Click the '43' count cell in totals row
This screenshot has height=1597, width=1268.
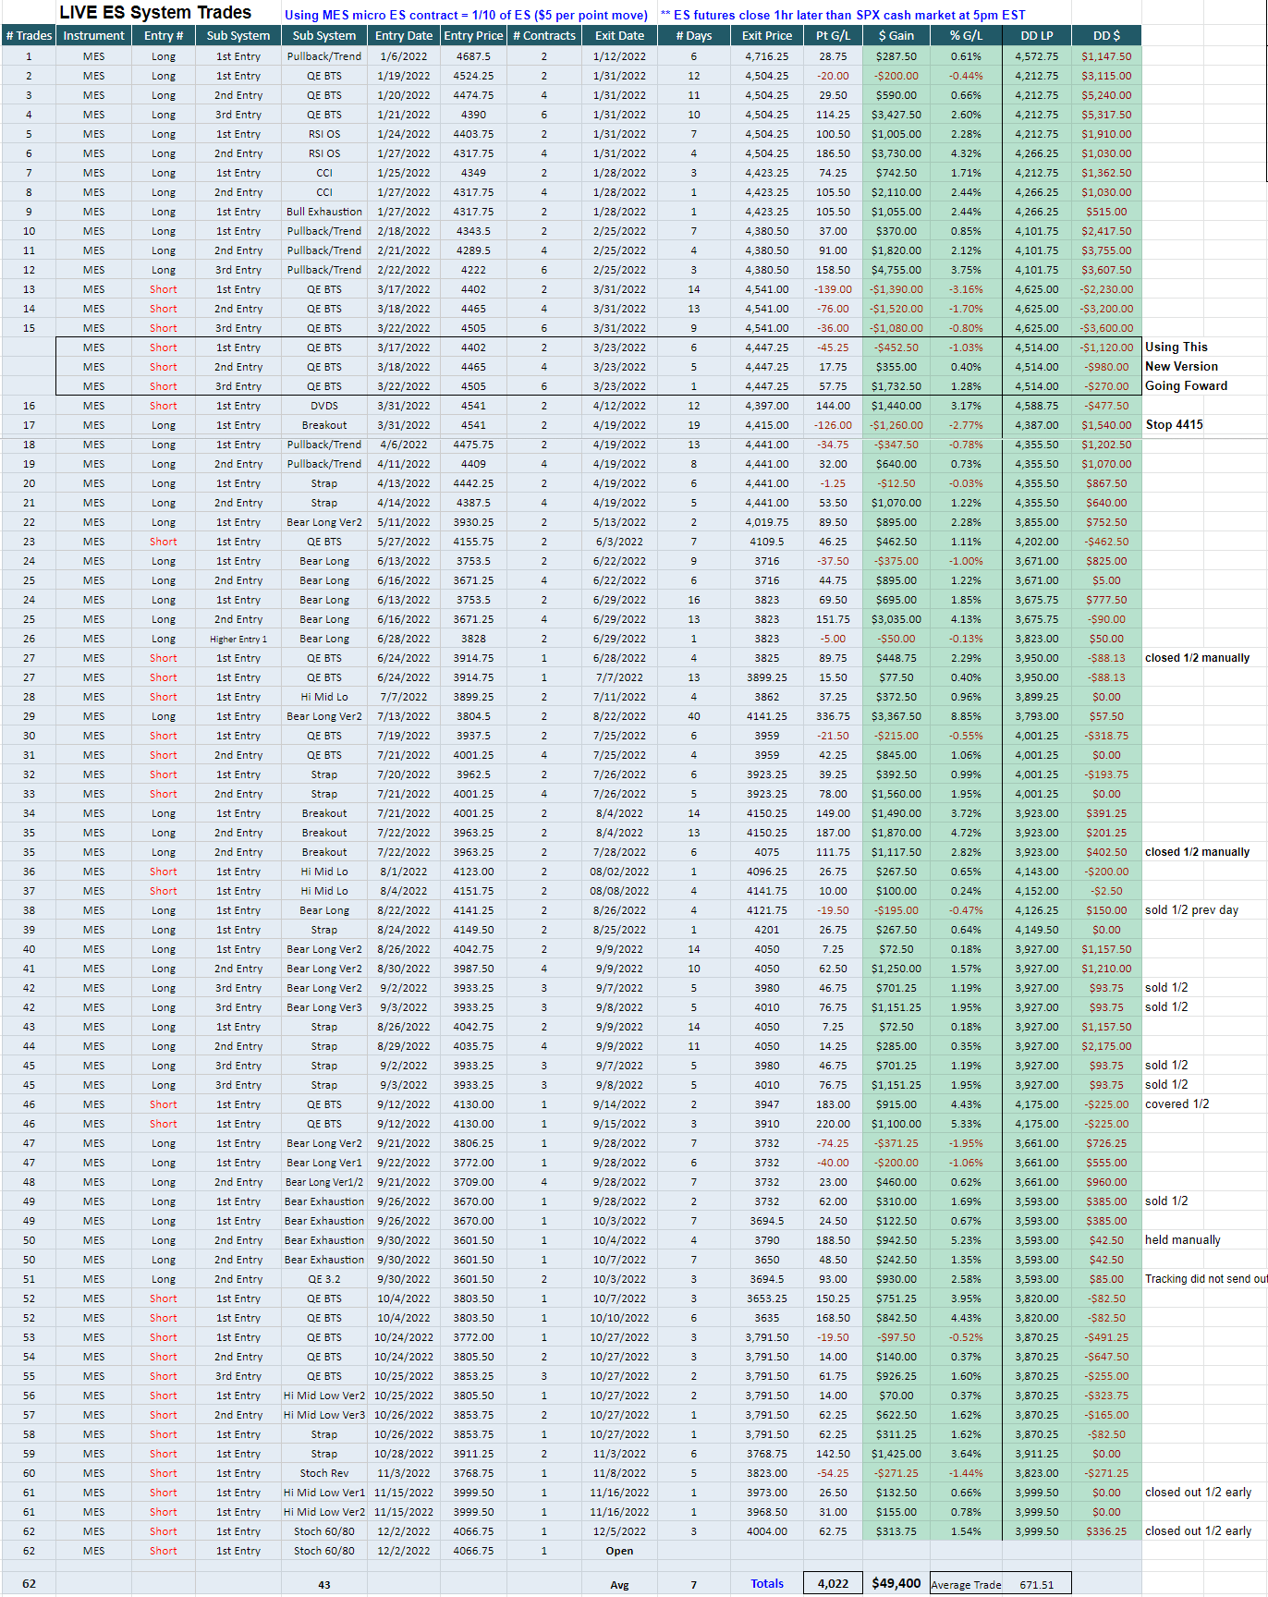coord(324,1586)
